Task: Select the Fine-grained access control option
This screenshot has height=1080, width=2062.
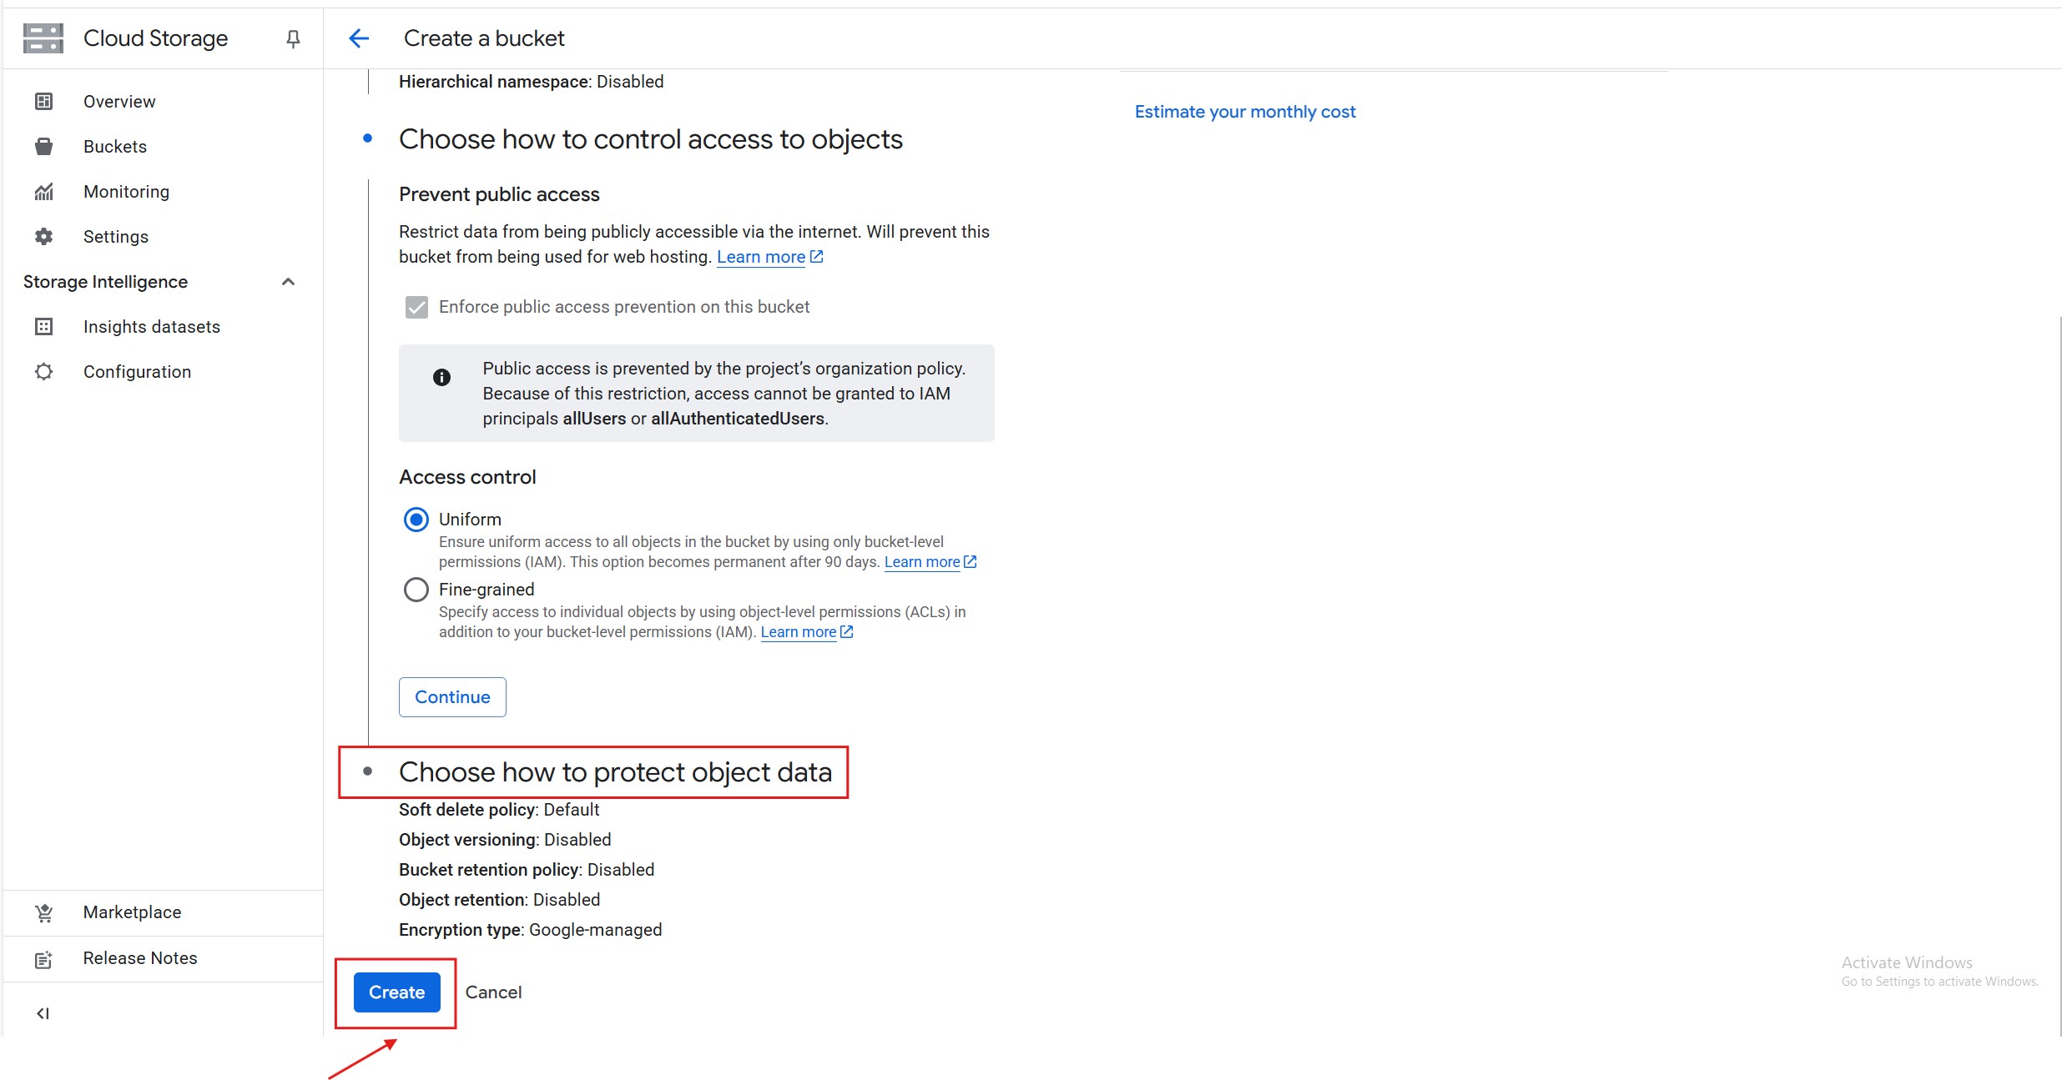Action: [416, 590]
